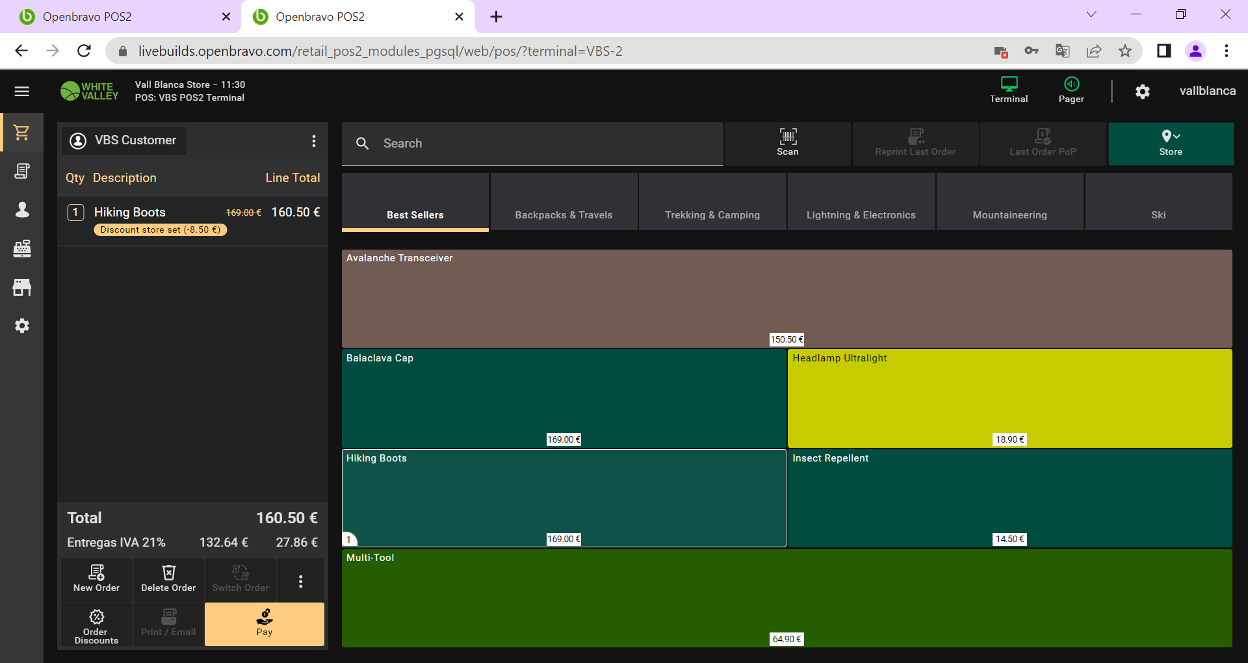Check the Terminal status icon
1248x663 pixels.
click(1008, 90)
